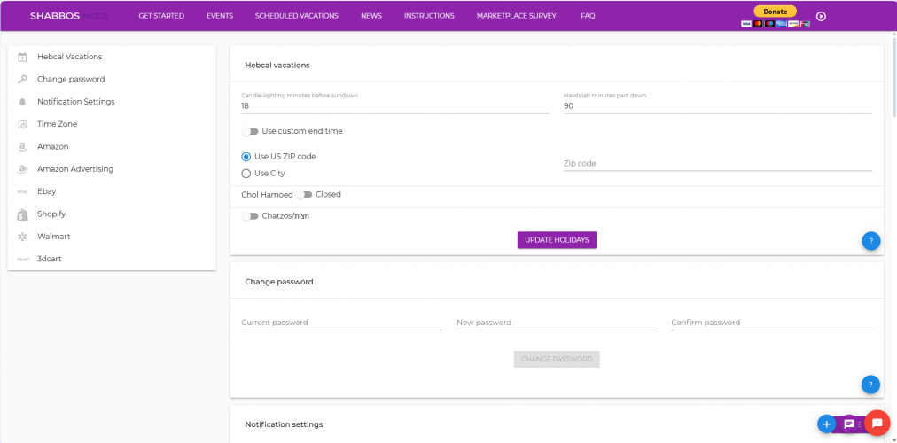Open help for the Hebcal vacations card
The width and height of the screenshot is (897, 443).
click(x=870, y=240)
